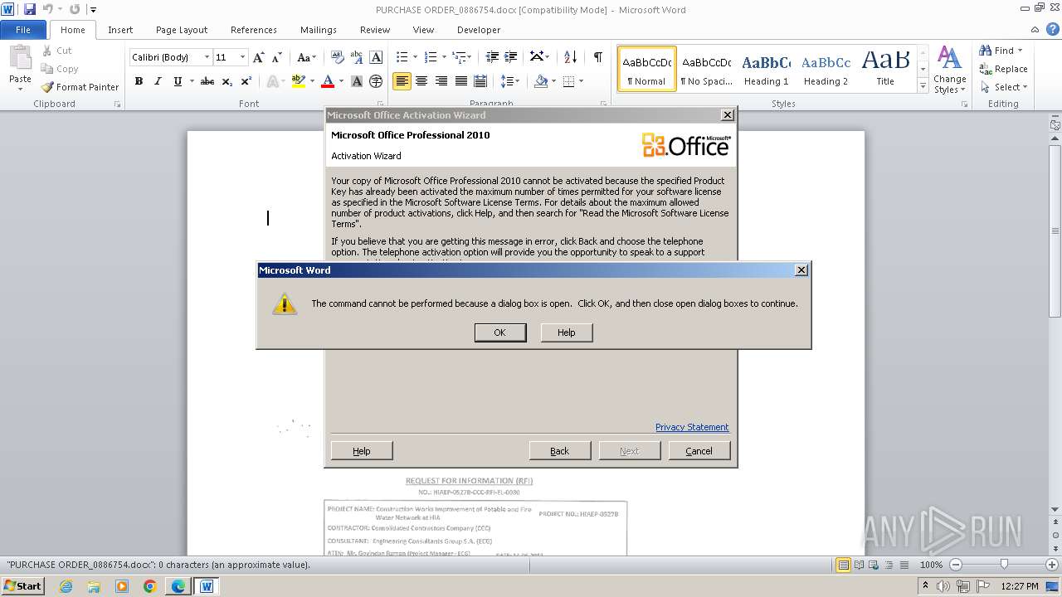This screenshot has width=1062, height=597.
Task: Open the Select dropdown in Editing
Action: pos(1003,87)
